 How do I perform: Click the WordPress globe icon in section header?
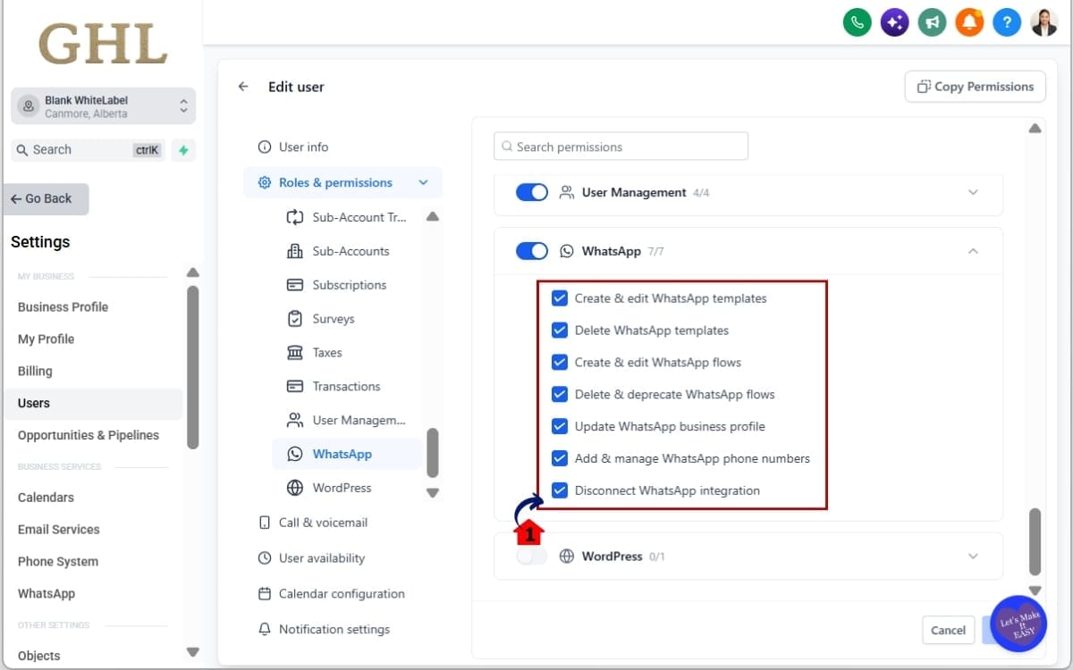point(566,556)
